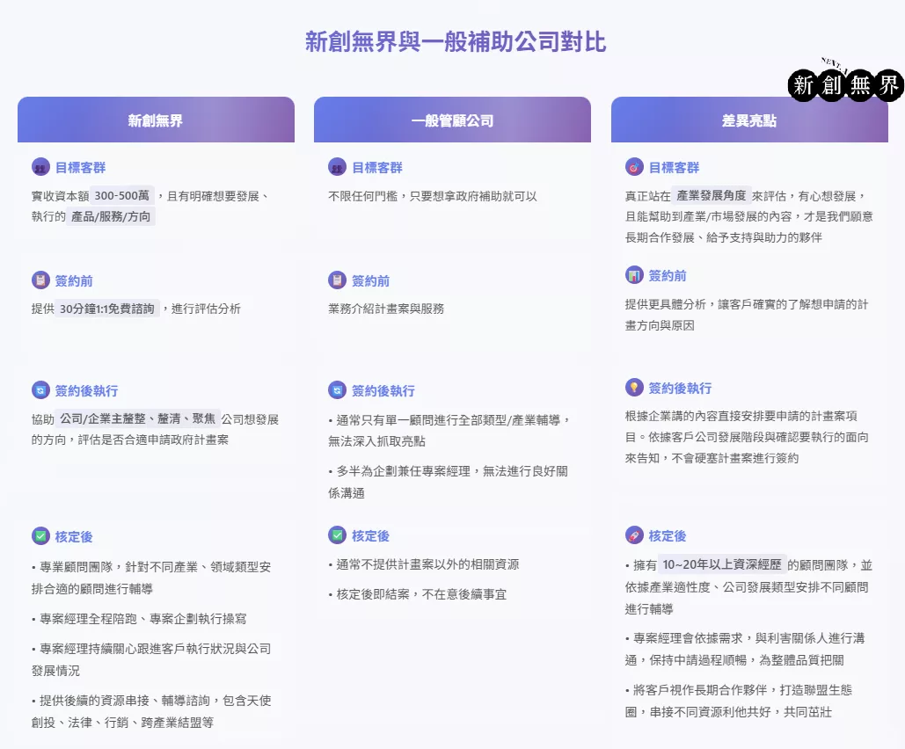The width and height of the screenshot is (905, 749).
Task: Click the 公司/企業主釐整、釐清、聚焦 highlighted text
Action: click(x=137, y=419)
